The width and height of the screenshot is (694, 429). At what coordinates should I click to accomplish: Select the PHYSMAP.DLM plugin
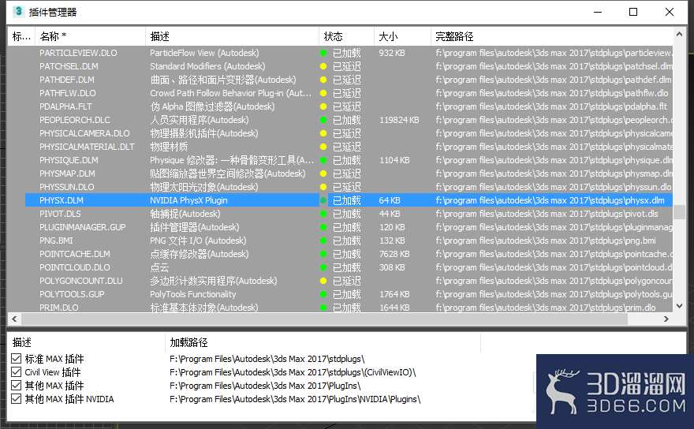pos(67,173)
